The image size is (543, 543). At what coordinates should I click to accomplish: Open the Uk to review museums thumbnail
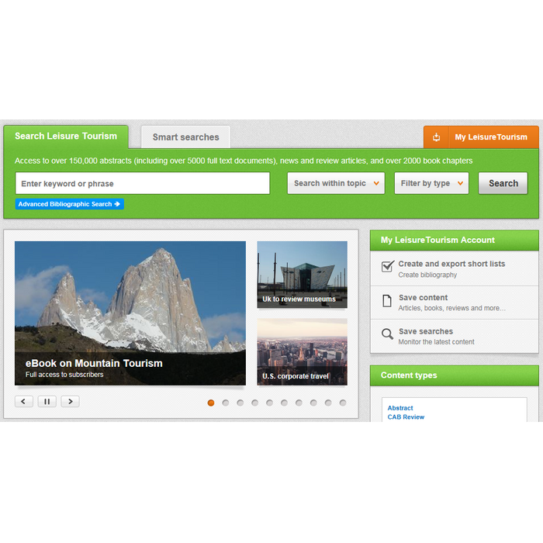point(302,275)
